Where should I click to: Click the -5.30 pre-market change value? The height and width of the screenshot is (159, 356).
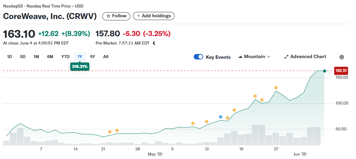coord(132,34)
